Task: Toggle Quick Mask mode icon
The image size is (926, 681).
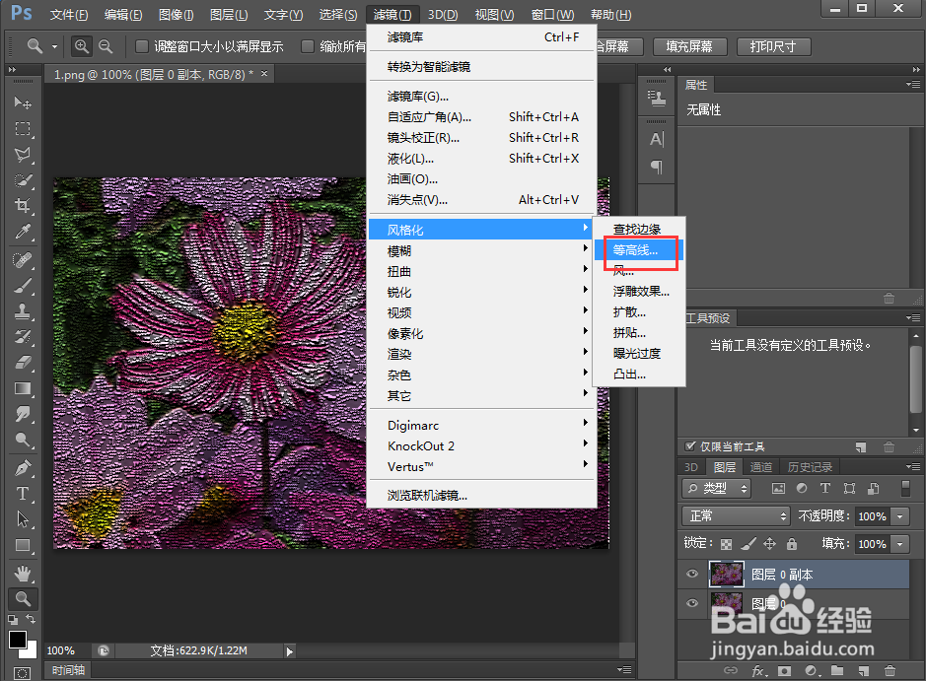Action: coord(23,673)
